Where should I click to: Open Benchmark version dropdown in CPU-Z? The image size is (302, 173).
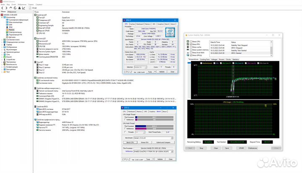coord(172,138)
